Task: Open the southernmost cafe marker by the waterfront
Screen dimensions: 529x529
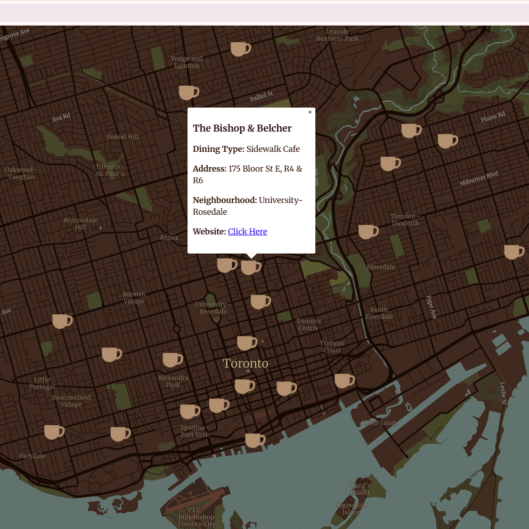Action: coord(255,441)
